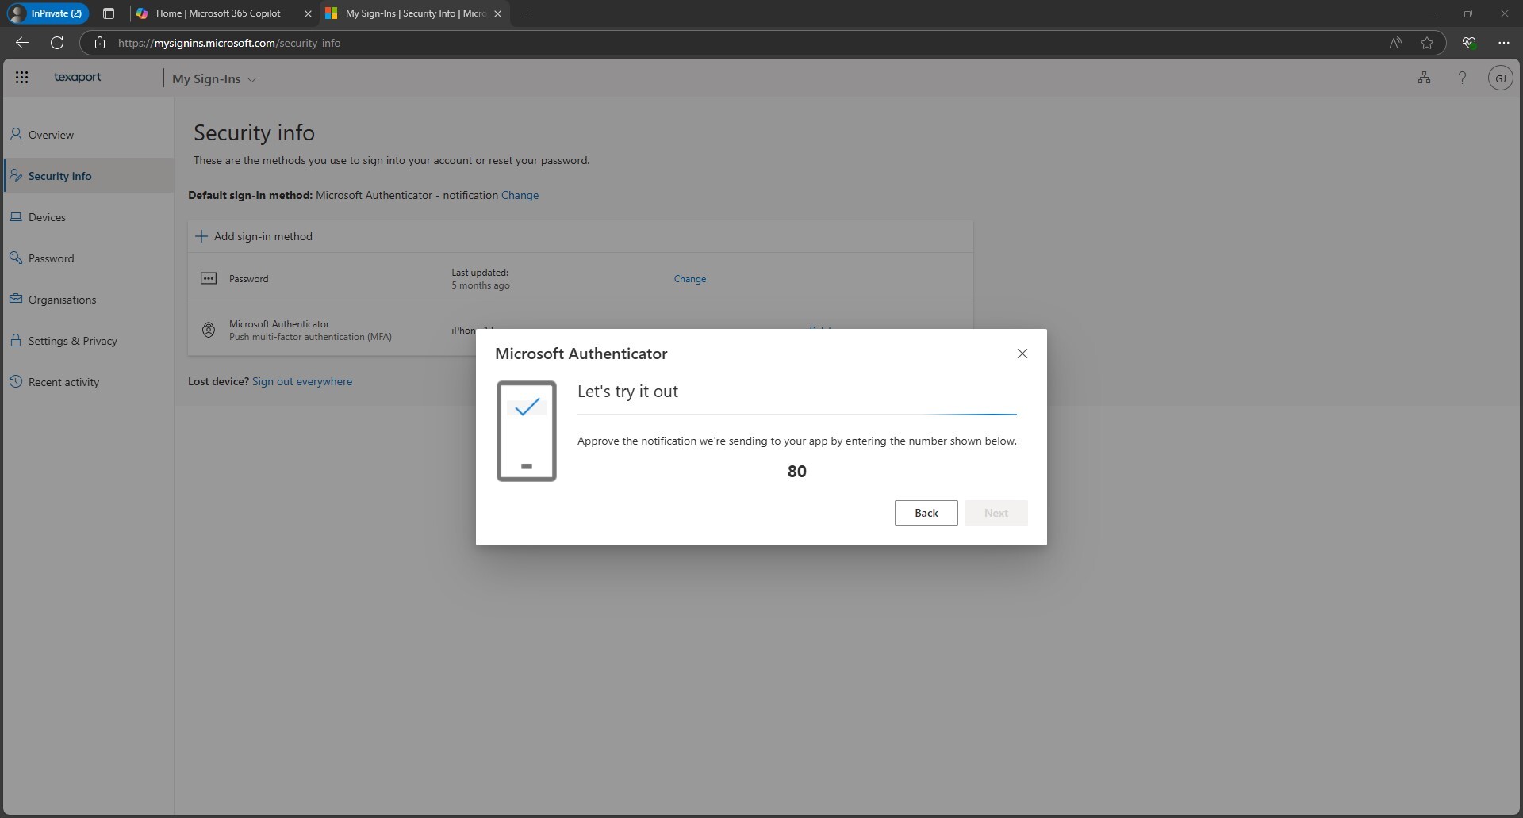Click the GJ account avatar

coord(1500,78)
